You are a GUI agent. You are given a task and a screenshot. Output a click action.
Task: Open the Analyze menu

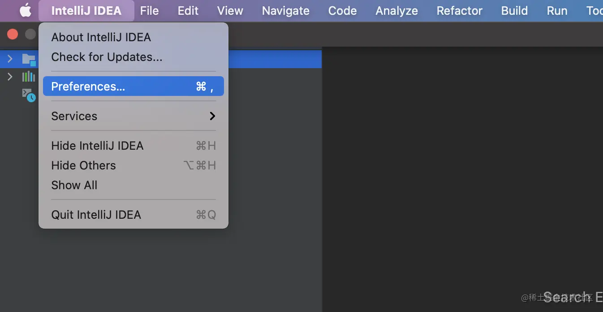click(396, 11)
